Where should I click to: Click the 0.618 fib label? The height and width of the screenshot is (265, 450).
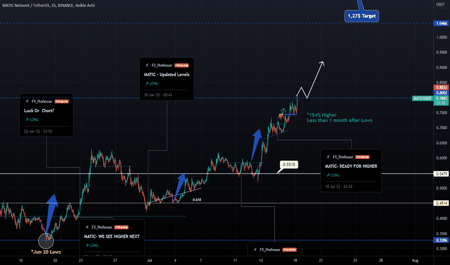click(197, 199)
